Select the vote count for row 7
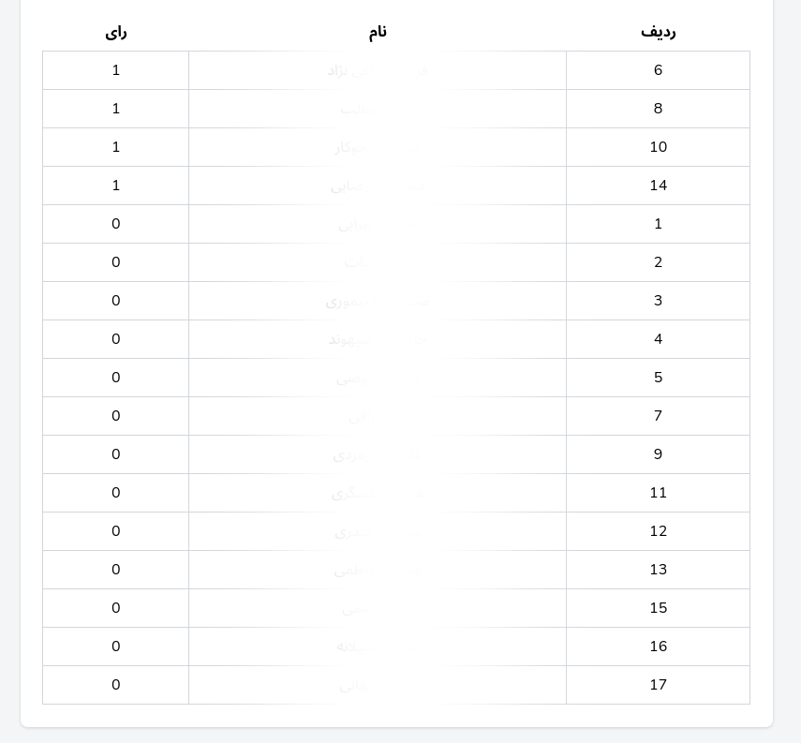The height and width of the screenshot is (743, 801). [x=116, y=416]
